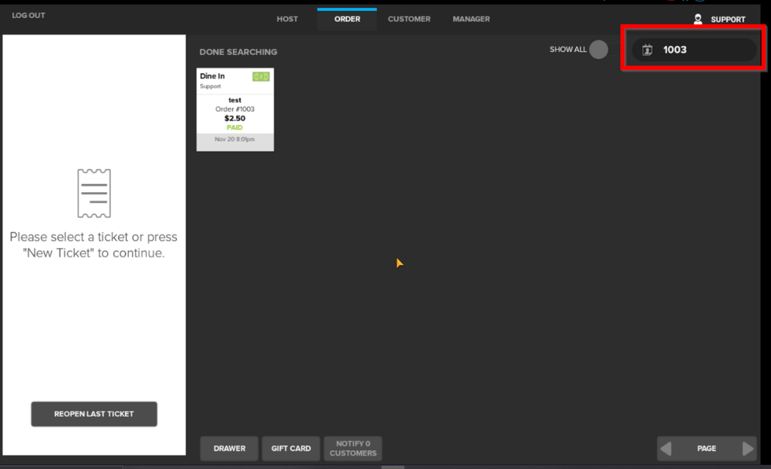Focus the order search field containing 1003
771x469 pixels.
(702, 50)
